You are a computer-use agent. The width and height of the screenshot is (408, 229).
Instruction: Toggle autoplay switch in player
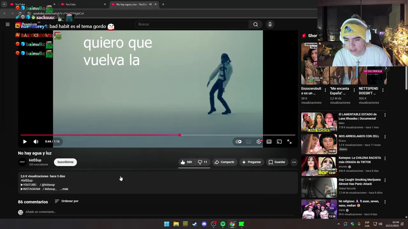click(238, 142)
